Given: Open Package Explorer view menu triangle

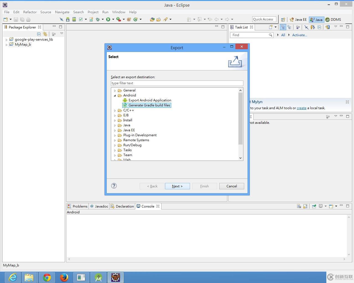Looking at the screenshot, I should [62, 34].
